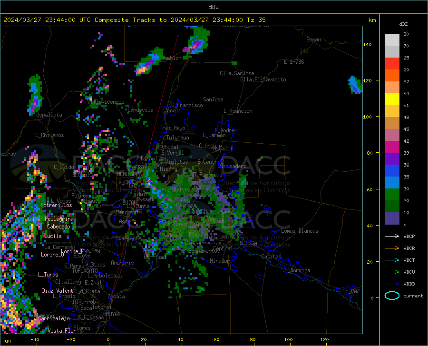428x346 pixels.
Task: Click the 'MENDOZA' city label
Action: [127, 174]
